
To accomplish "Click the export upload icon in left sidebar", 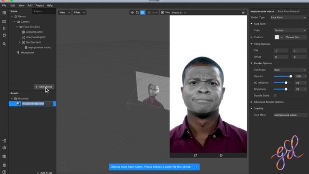I will tap(4, 147).
